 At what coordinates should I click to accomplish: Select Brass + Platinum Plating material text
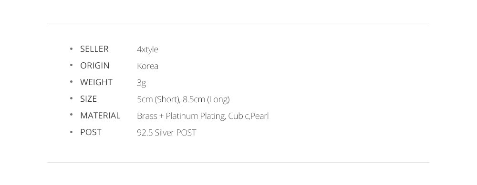(x=181, y=116)
